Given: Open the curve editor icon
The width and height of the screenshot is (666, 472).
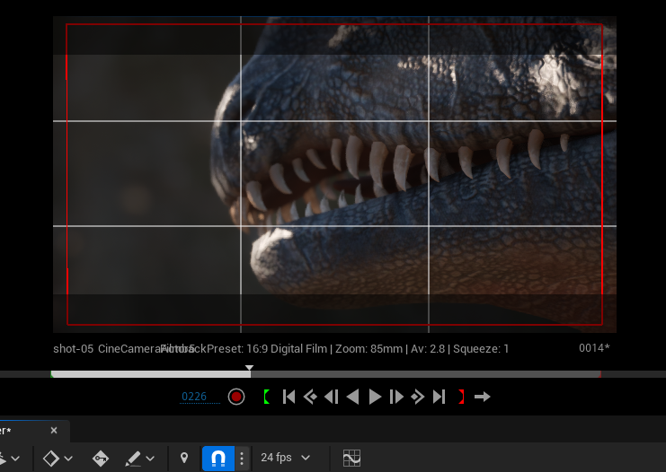Looking at the screenshot, I should click(x=351, y=459).
